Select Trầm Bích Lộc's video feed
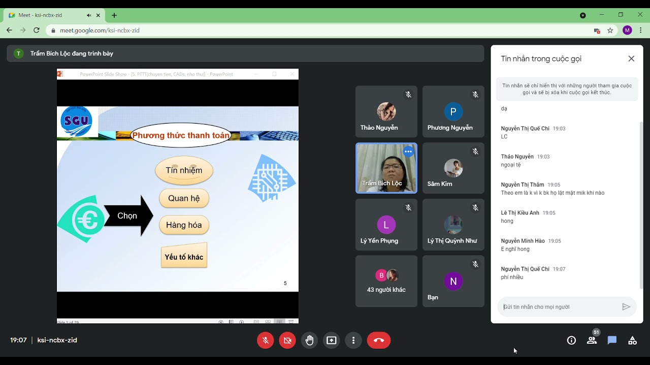650x365 pixels. (x=386, y=168)
